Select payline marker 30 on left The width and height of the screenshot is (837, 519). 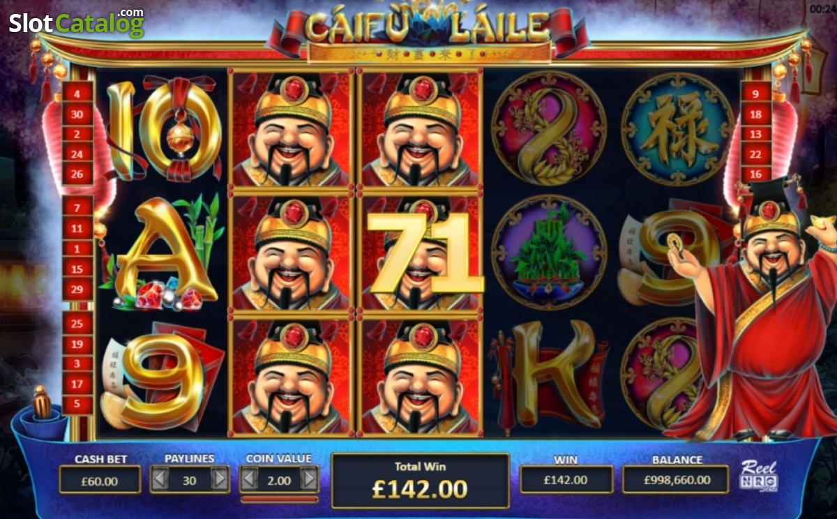tap(77, 114)
